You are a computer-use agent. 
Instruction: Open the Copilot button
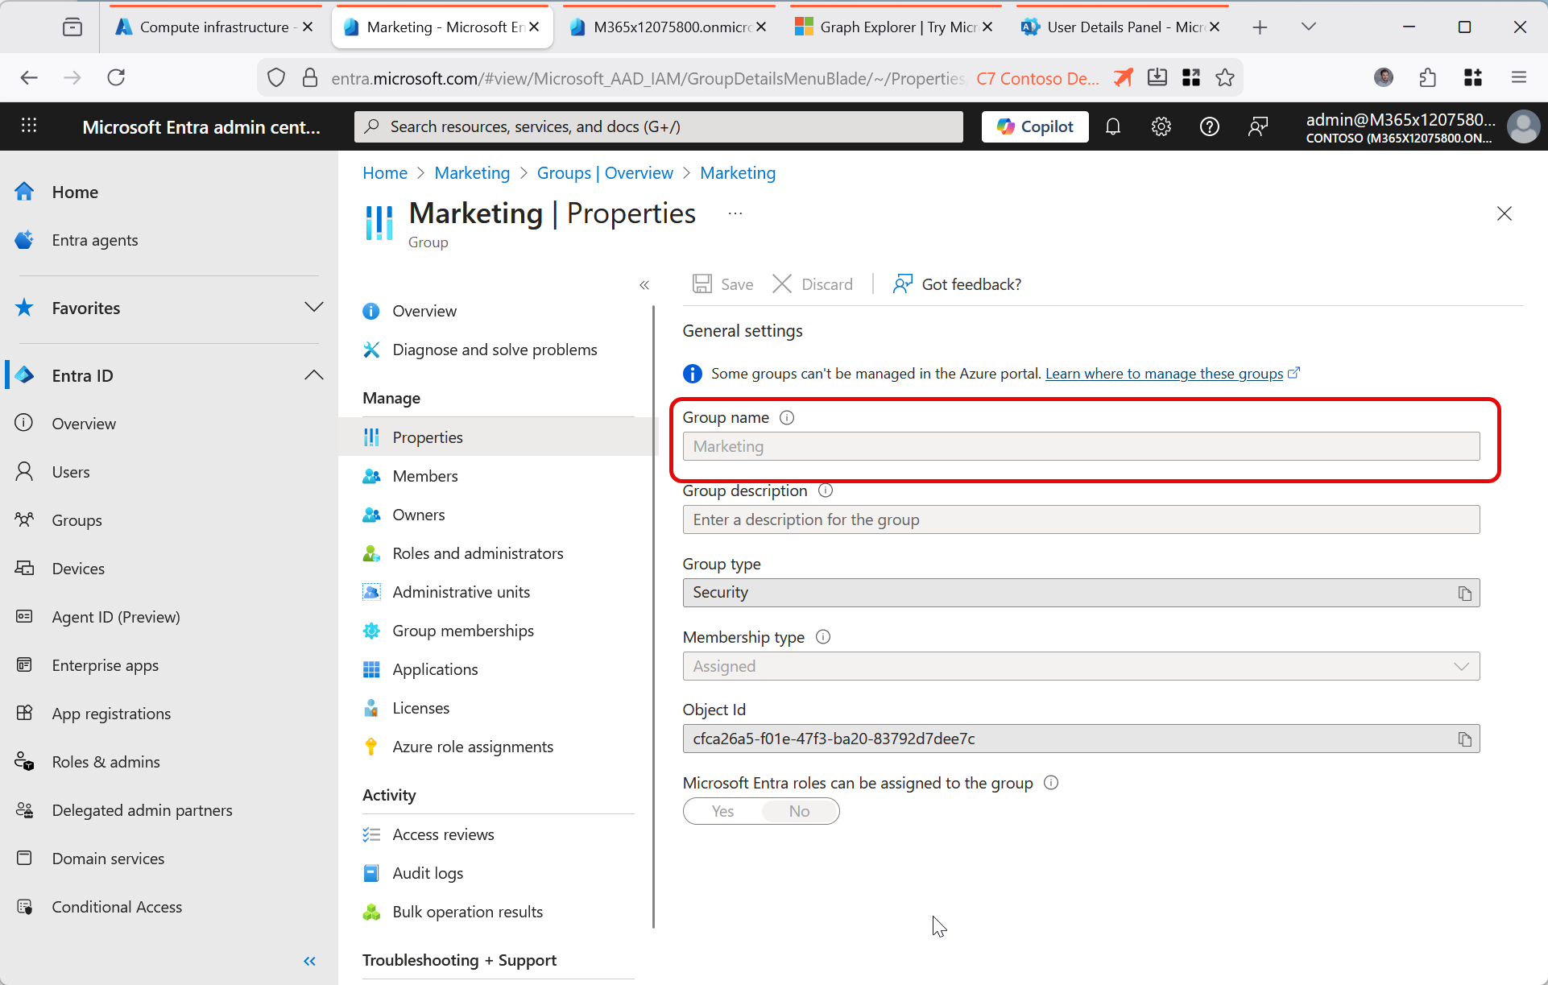pos(1035,126)
